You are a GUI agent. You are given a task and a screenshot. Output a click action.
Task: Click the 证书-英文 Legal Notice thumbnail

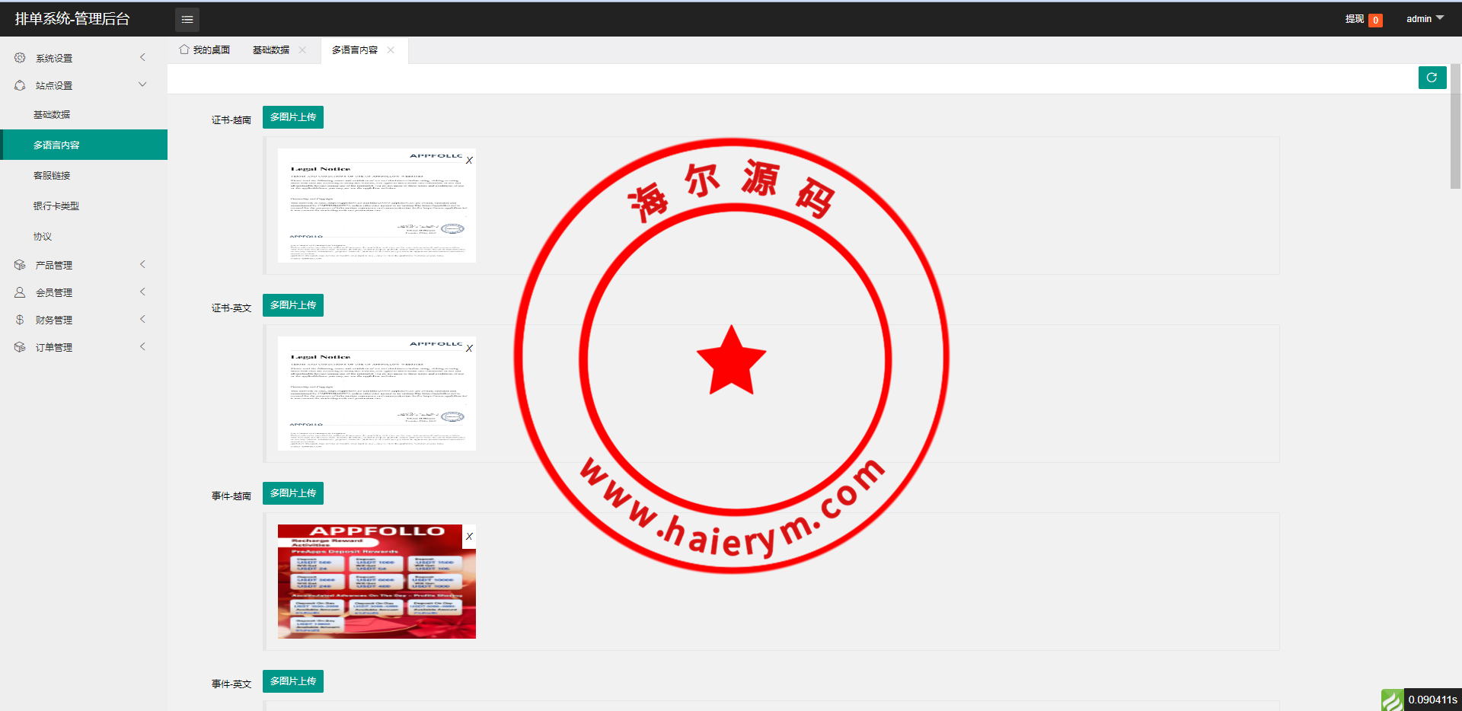click(x=376, y=394)
